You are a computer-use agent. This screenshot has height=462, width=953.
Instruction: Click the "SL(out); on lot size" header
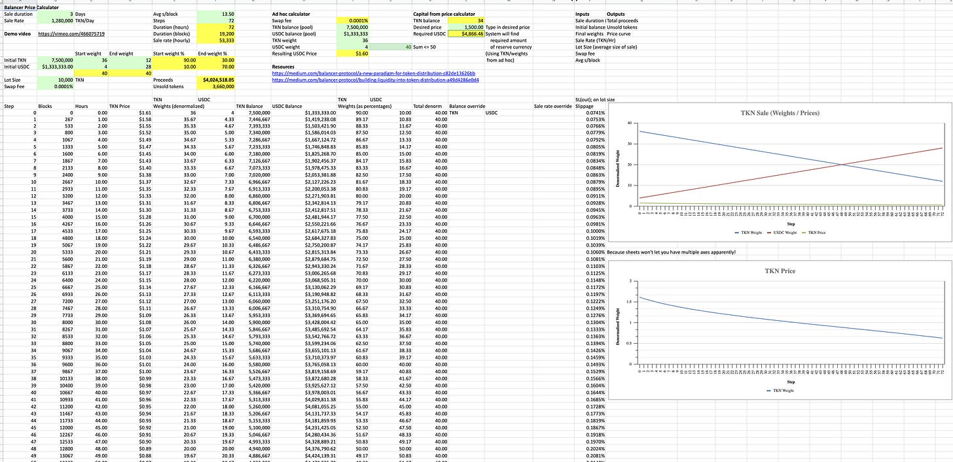click(595, 99)
